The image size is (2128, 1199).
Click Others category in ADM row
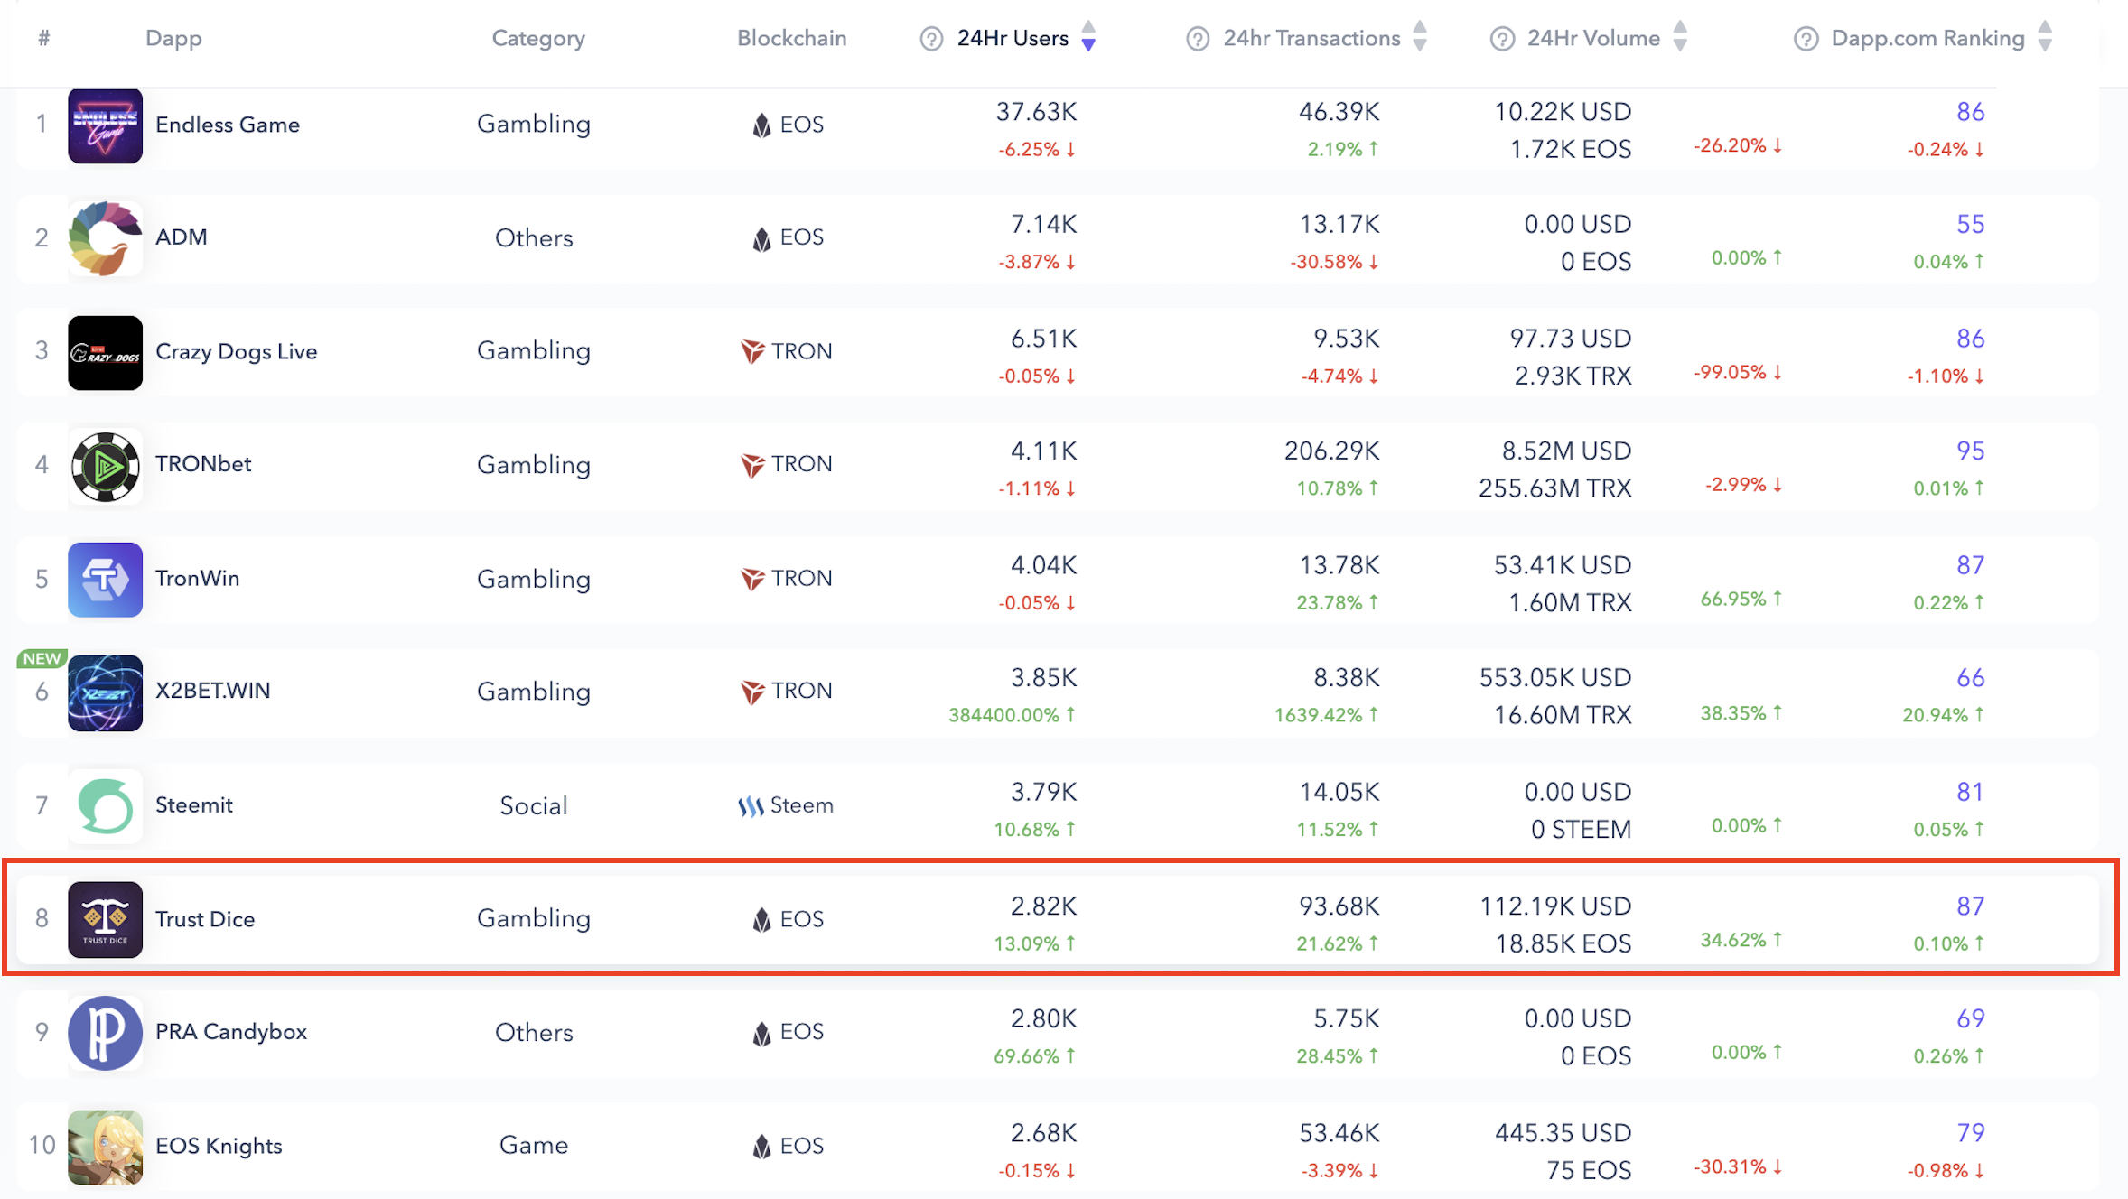pos(534,237)
